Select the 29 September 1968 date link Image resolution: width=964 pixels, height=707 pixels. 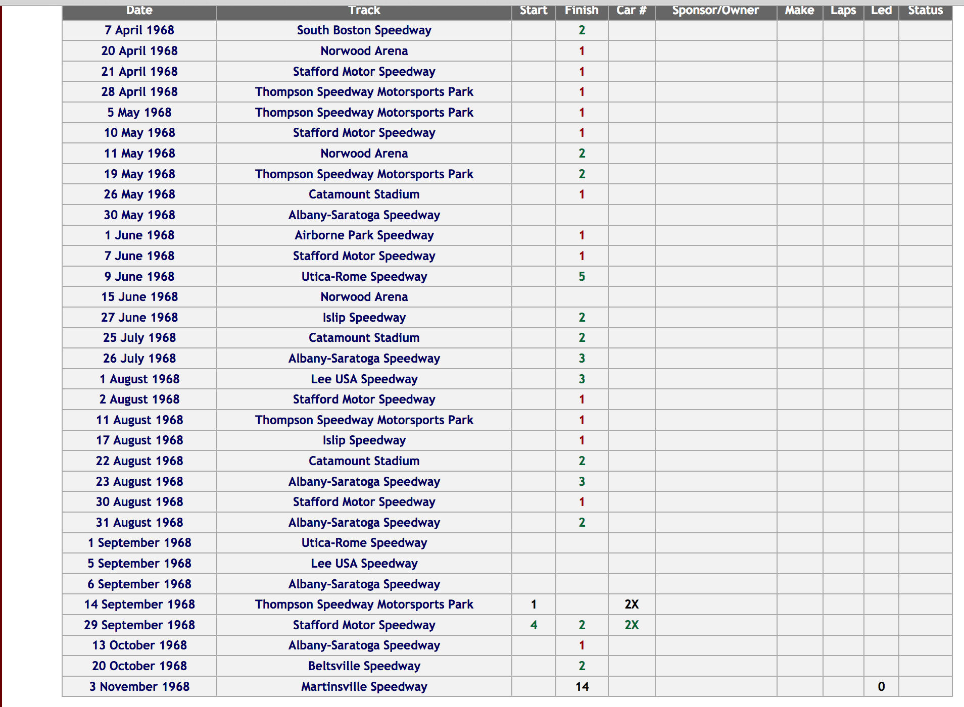[139, 625]
